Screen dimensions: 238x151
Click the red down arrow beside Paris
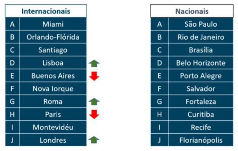94,114
